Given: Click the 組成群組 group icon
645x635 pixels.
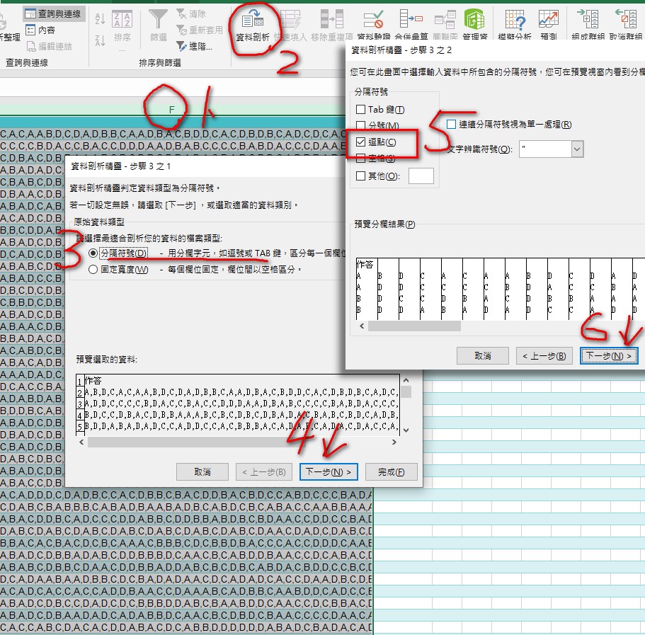Looking at the screenshot, I should 586,23.
